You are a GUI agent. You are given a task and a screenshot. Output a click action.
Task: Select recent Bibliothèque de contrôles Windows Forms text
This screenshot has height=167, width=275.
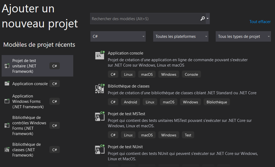(x=29, y=126)
